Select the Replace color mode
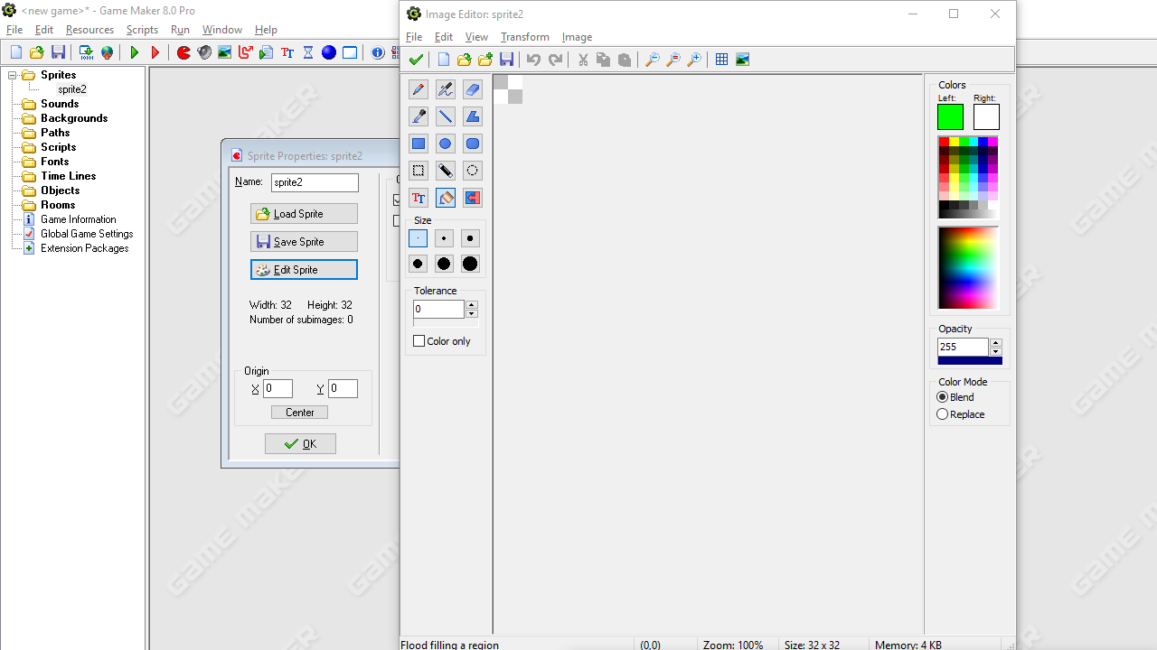Screen dimensions: 1157x650 943,414
